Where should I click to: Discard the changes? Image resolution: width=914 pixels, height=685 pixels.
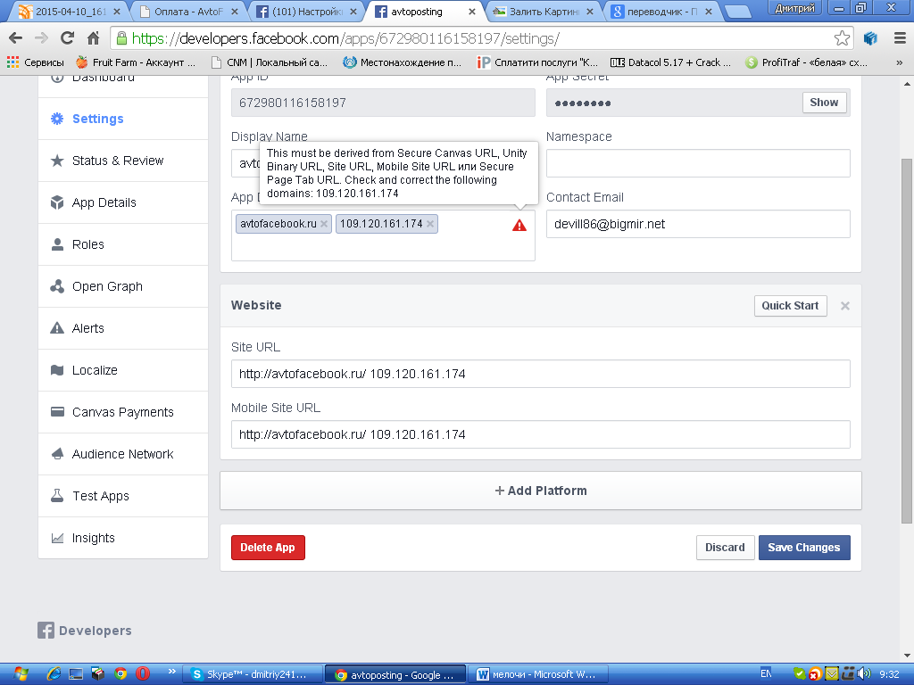[x=725, y=548]
